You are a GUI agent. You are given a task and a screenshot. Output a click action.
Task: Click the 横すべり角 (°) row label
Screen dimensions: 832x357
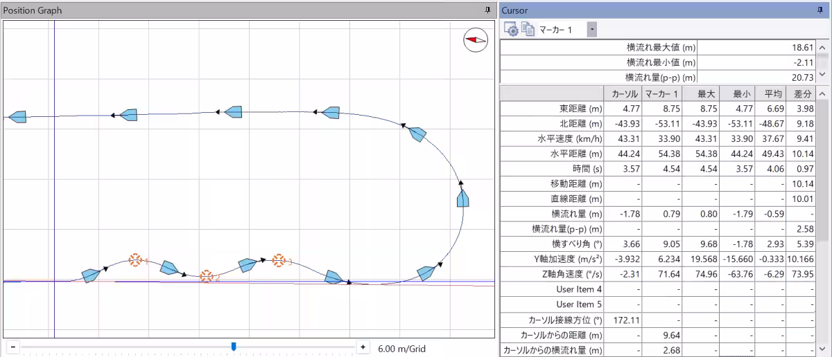point(576,244)
